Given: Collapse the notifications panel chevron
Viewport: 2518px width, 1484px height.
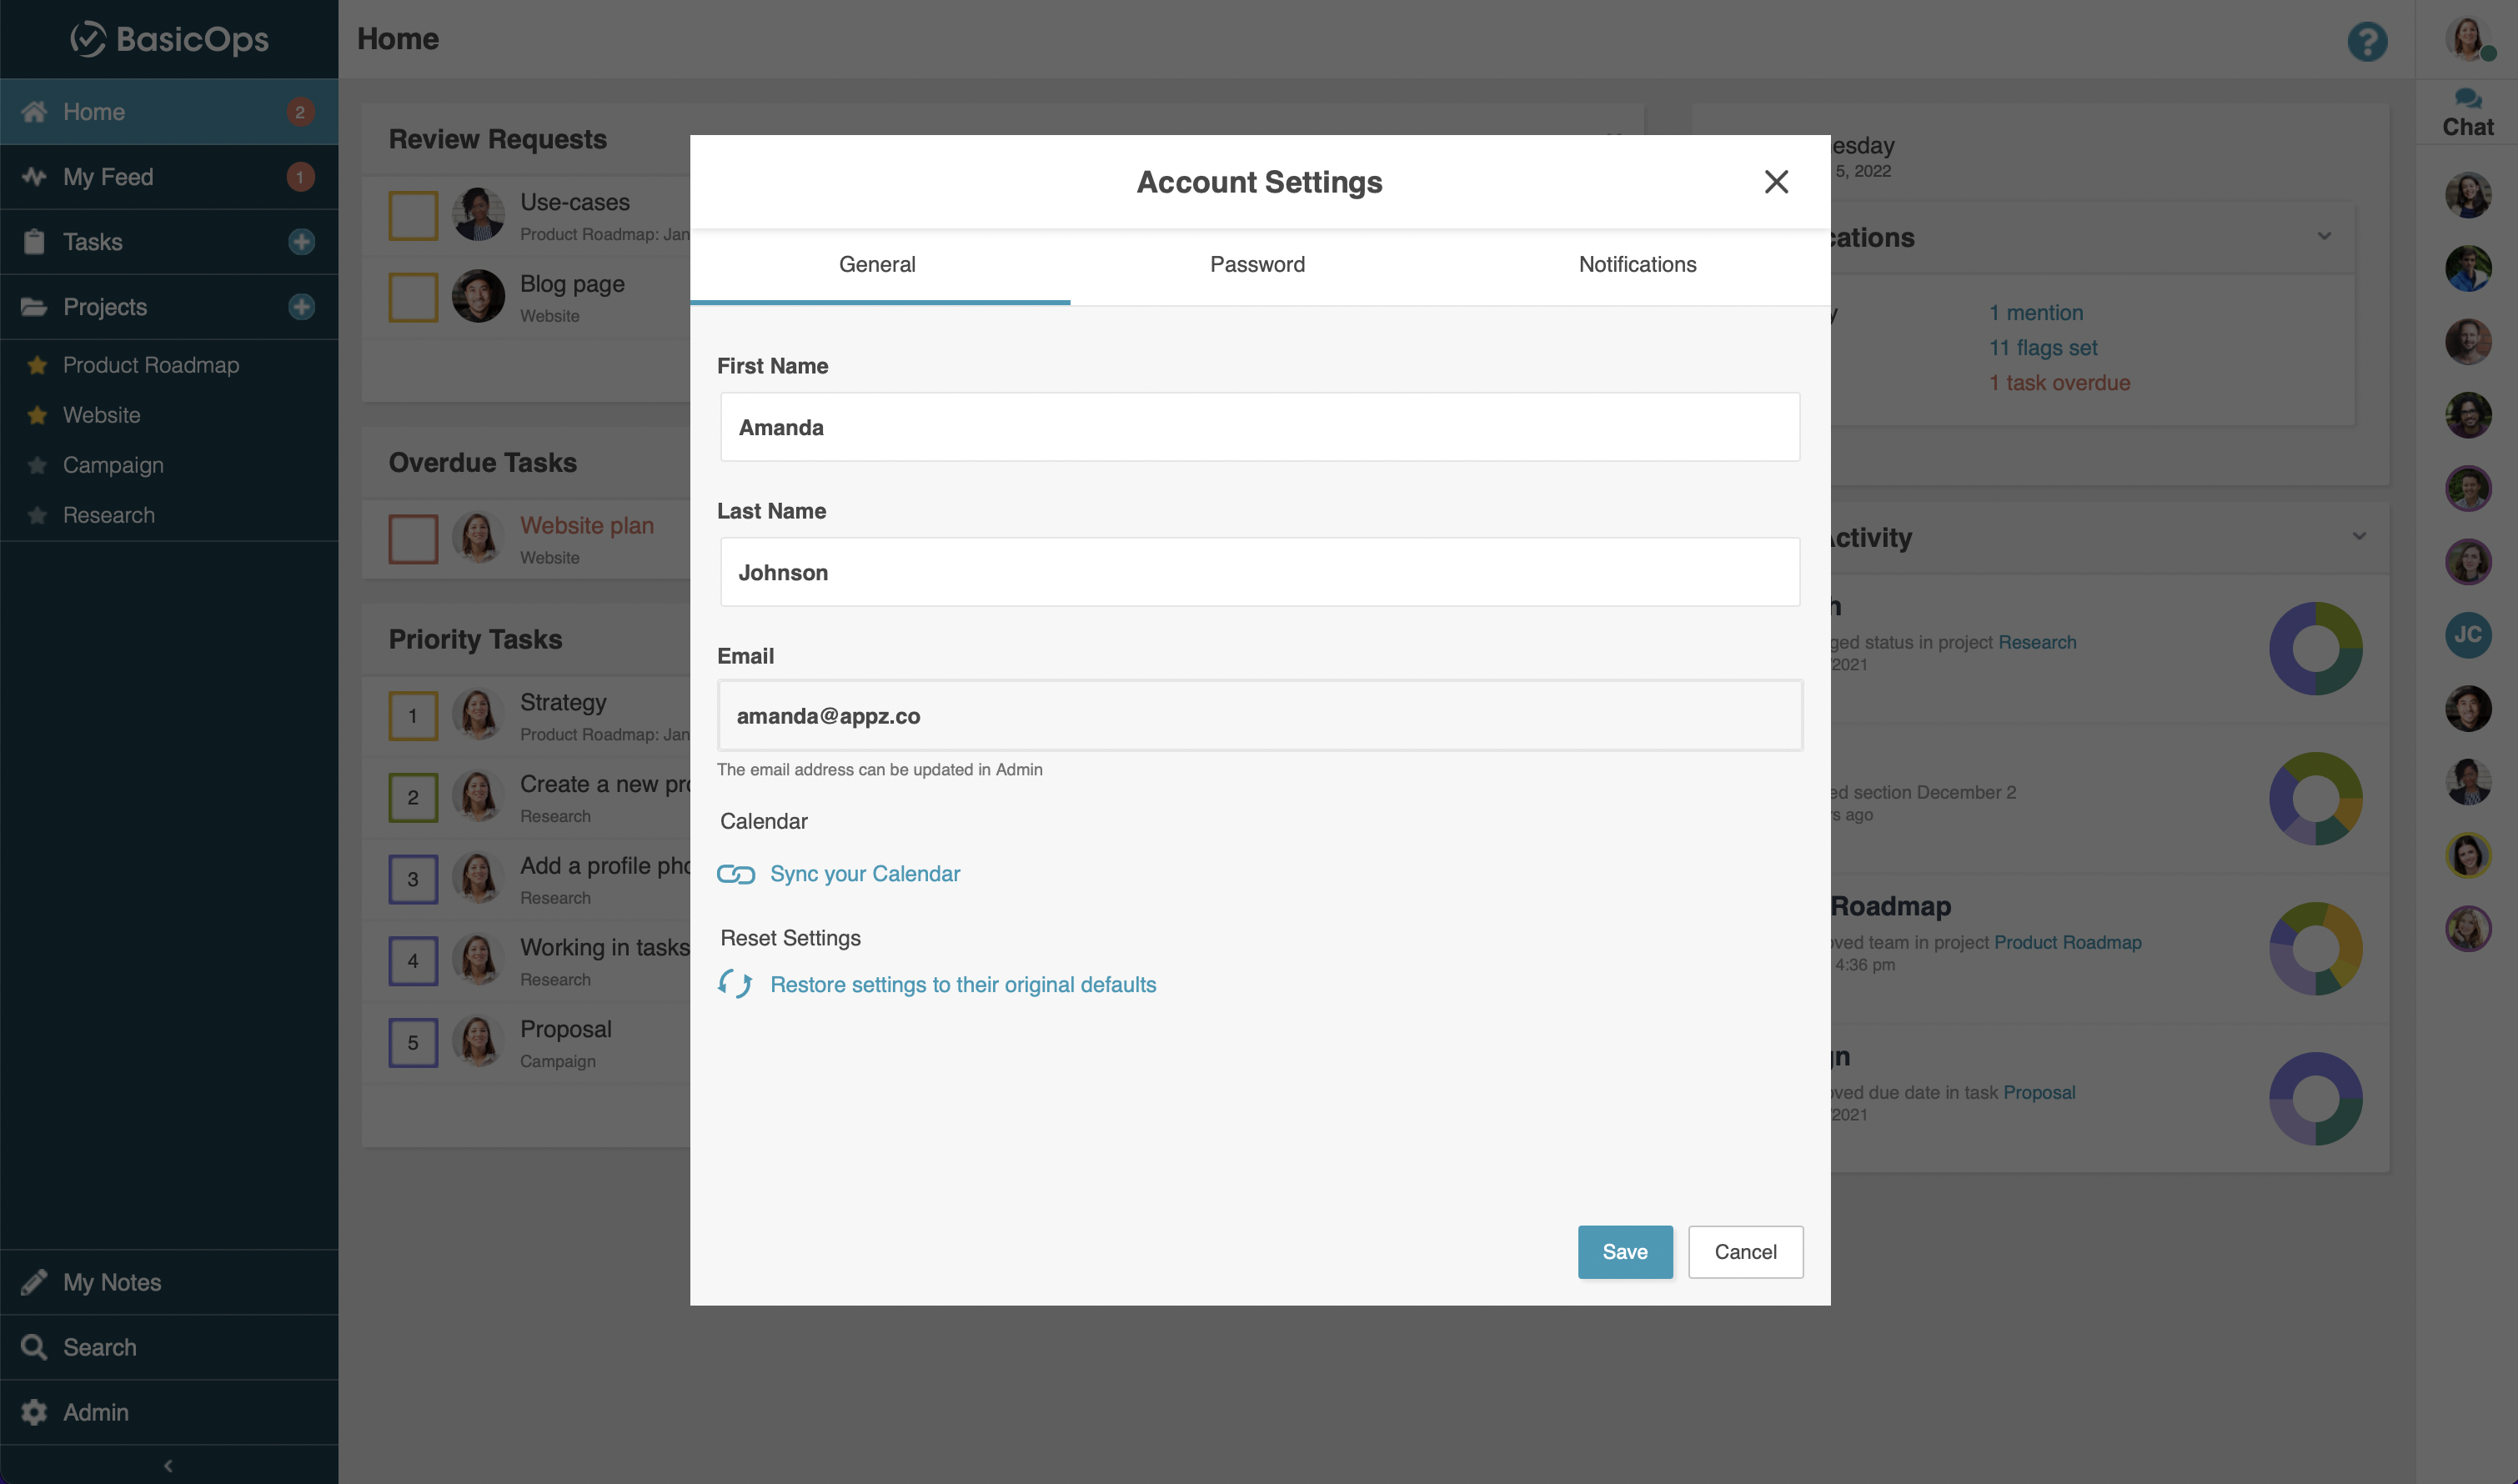Looking at the screenshot, I should pos(2324,237).
